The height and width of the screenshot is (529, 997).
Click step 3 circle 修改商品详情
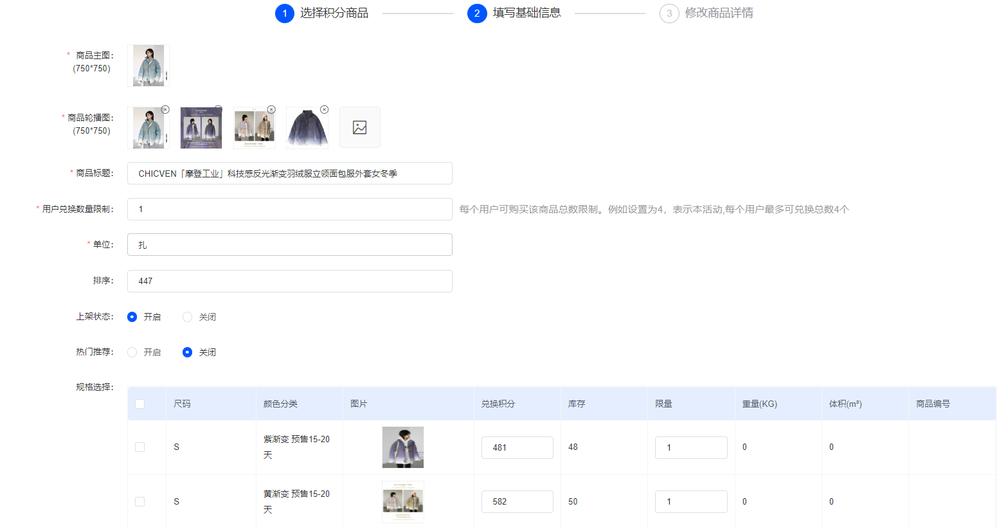(x=669, y=13)
